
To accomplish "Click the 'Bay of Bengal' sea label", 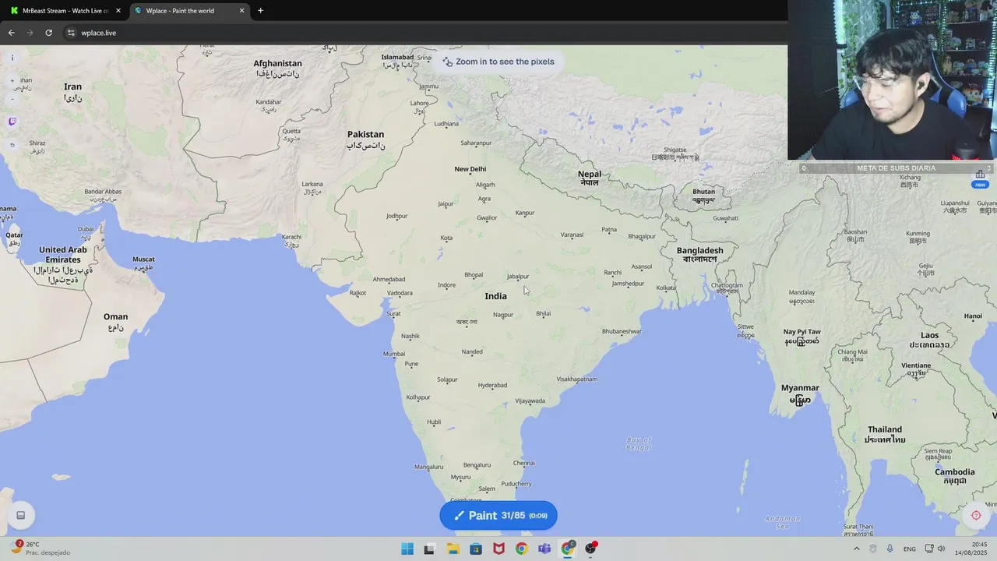I will (x=639, y=444).
